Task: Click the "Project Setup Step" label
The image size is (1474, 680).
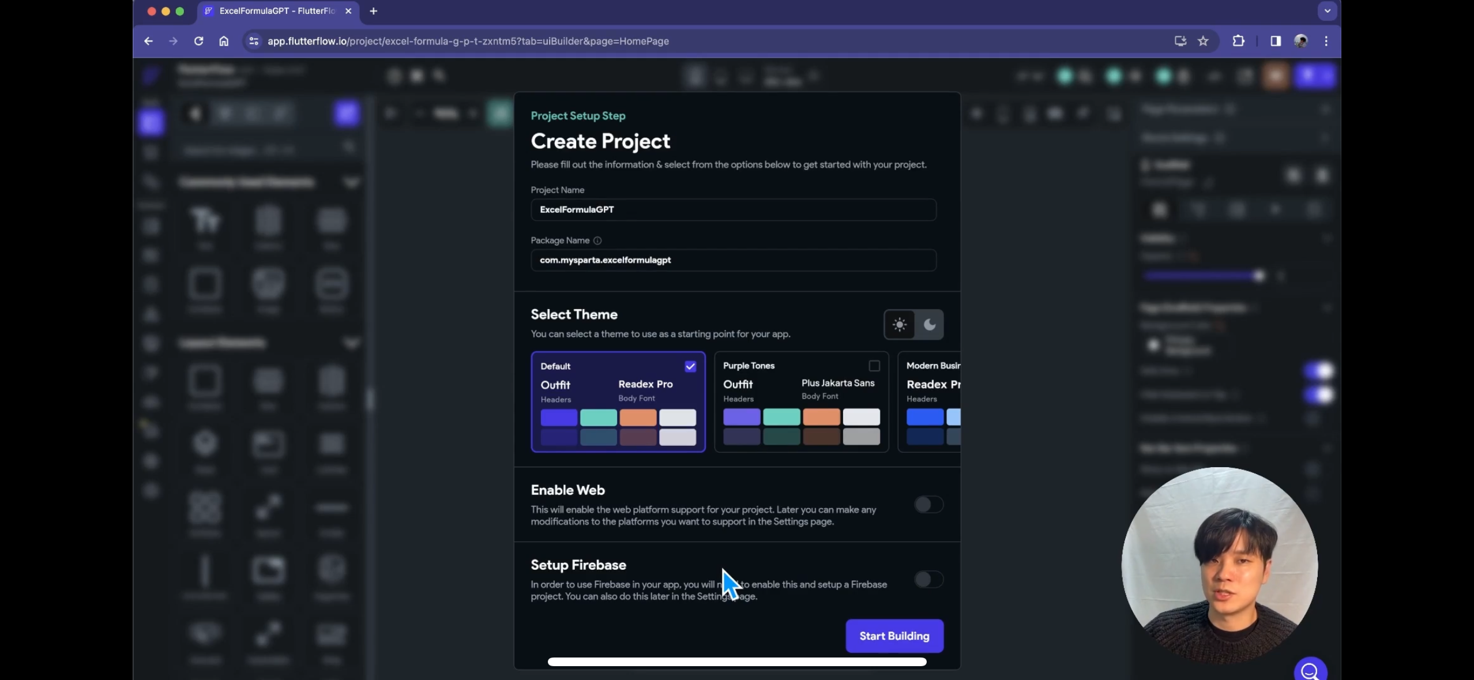Action: tap(578, 116)
